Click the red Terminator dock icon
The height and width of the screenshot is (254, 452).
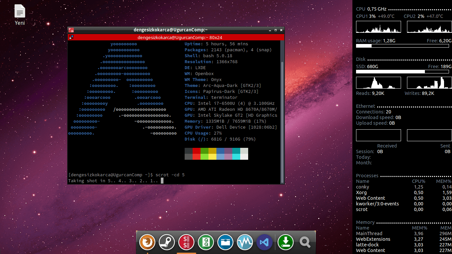[186, 242]
